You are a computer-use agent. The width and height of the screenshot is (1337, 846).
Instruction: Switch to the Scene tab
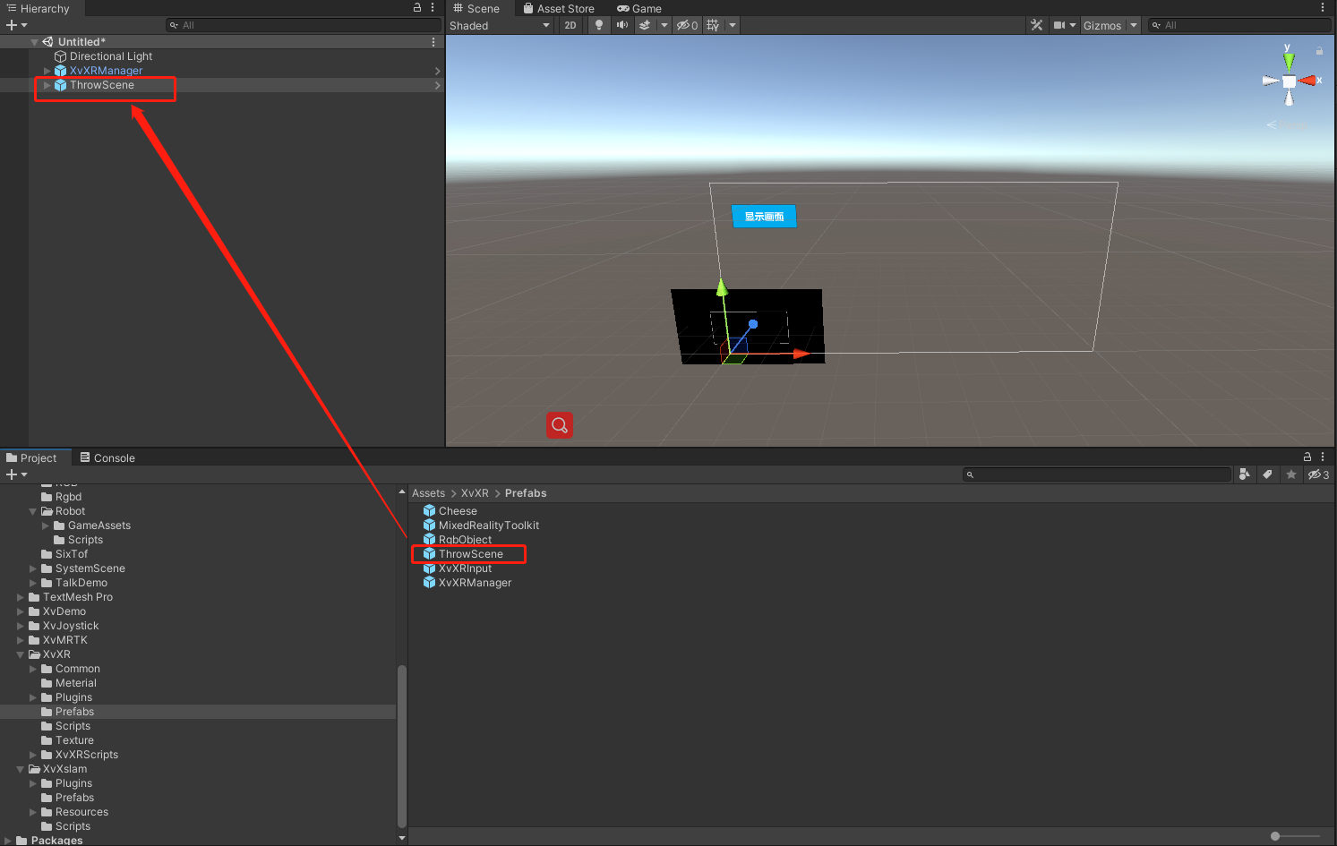[x=476, y=8]
